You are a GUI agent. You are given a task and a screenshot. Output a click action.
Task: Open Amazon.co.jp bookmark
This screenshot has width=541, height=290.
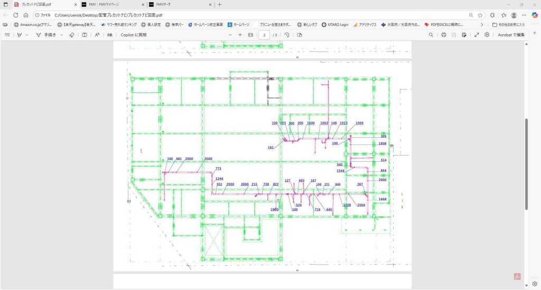click(x=33, y=25)
